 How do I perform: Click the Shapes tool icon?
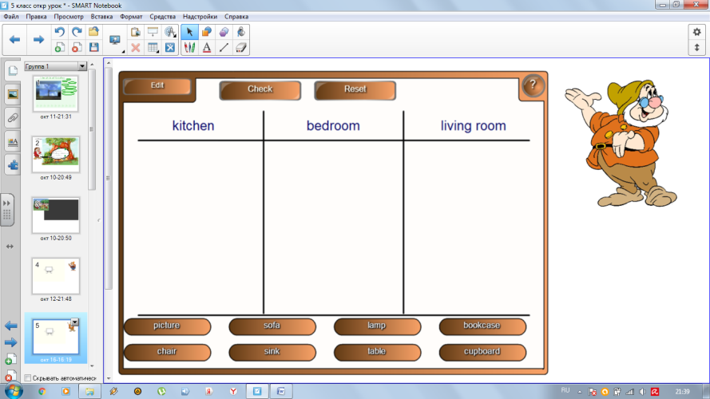click(207, 32)
